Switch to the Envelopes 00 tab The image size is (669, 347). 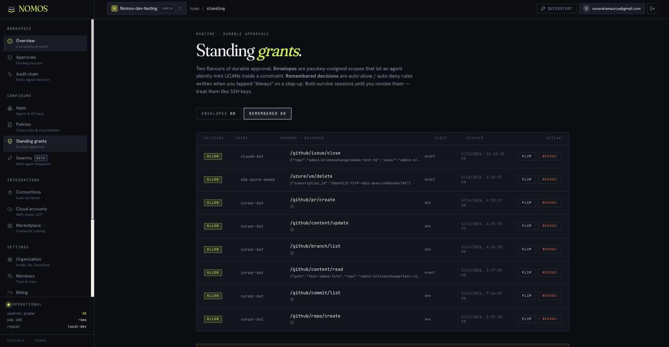tap(219, 113)
